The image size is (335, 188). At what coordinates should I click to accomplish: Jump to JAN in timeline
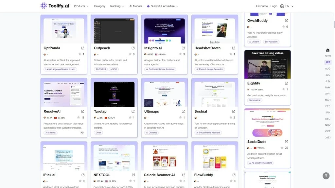point(327,112)
